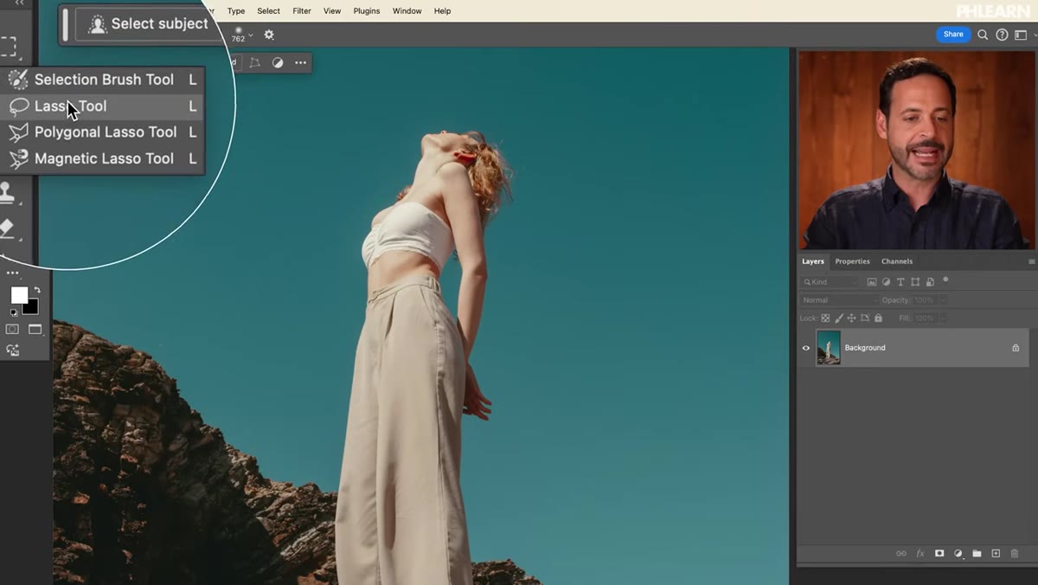Image resolution: width=1038 pixels, height=585 pixels.
Task: Lock layer position
Action: click(x=852, y=318)
